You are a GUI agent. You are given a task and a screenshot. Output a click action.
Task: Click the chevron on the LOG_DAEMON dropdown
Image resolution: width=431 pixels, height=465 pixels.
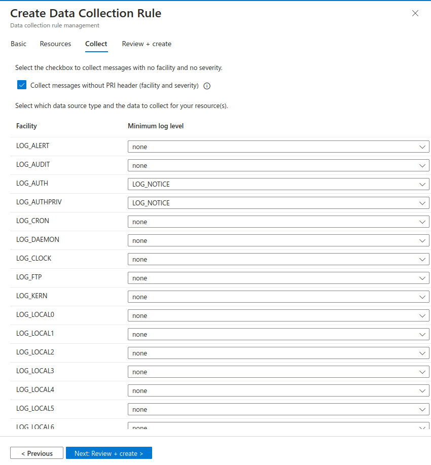click(422, 240)
